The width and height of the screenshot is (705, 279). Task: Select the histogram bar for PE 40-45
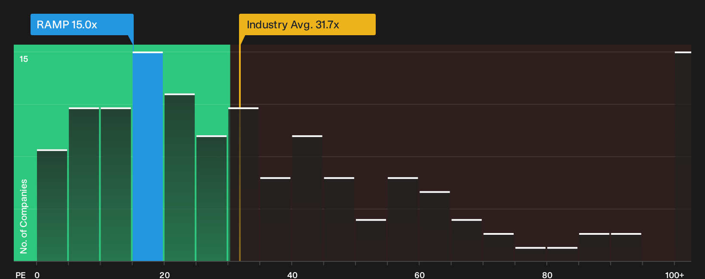point(307,198)
